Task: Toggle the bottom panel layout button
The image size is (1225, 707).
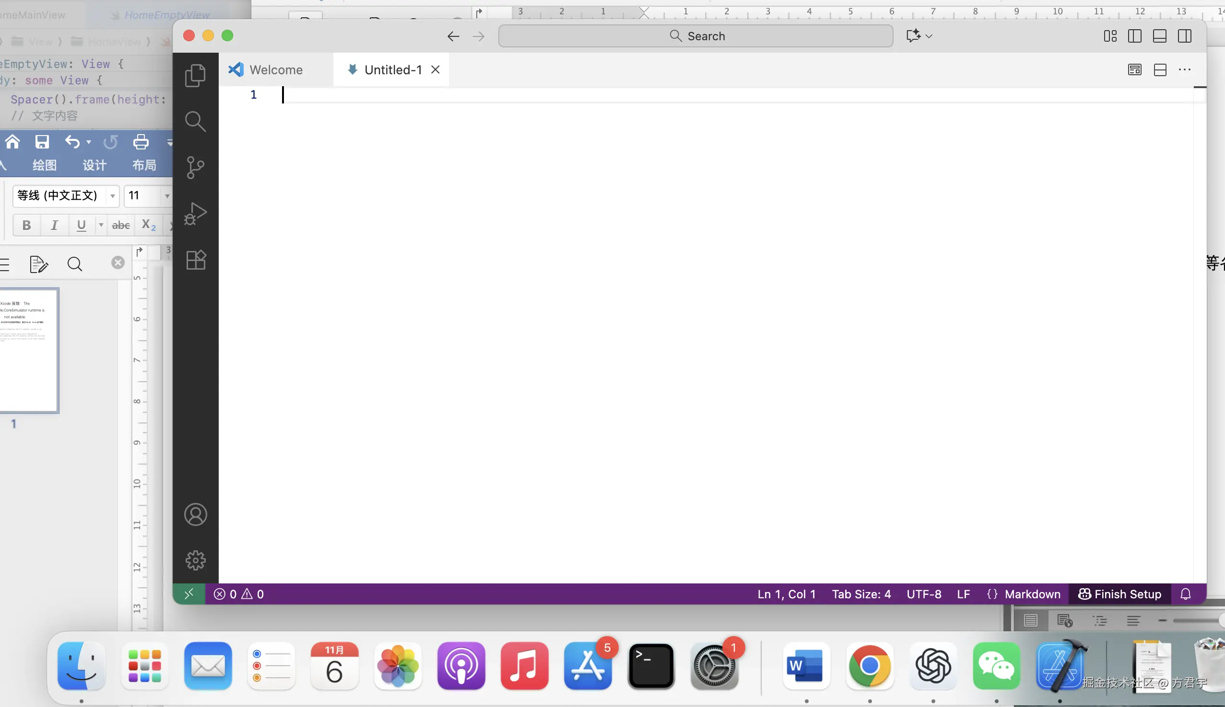Action: click(1159, 36)
